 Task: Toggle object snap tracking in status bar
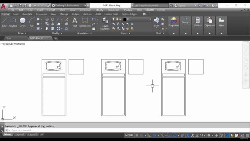170,135
